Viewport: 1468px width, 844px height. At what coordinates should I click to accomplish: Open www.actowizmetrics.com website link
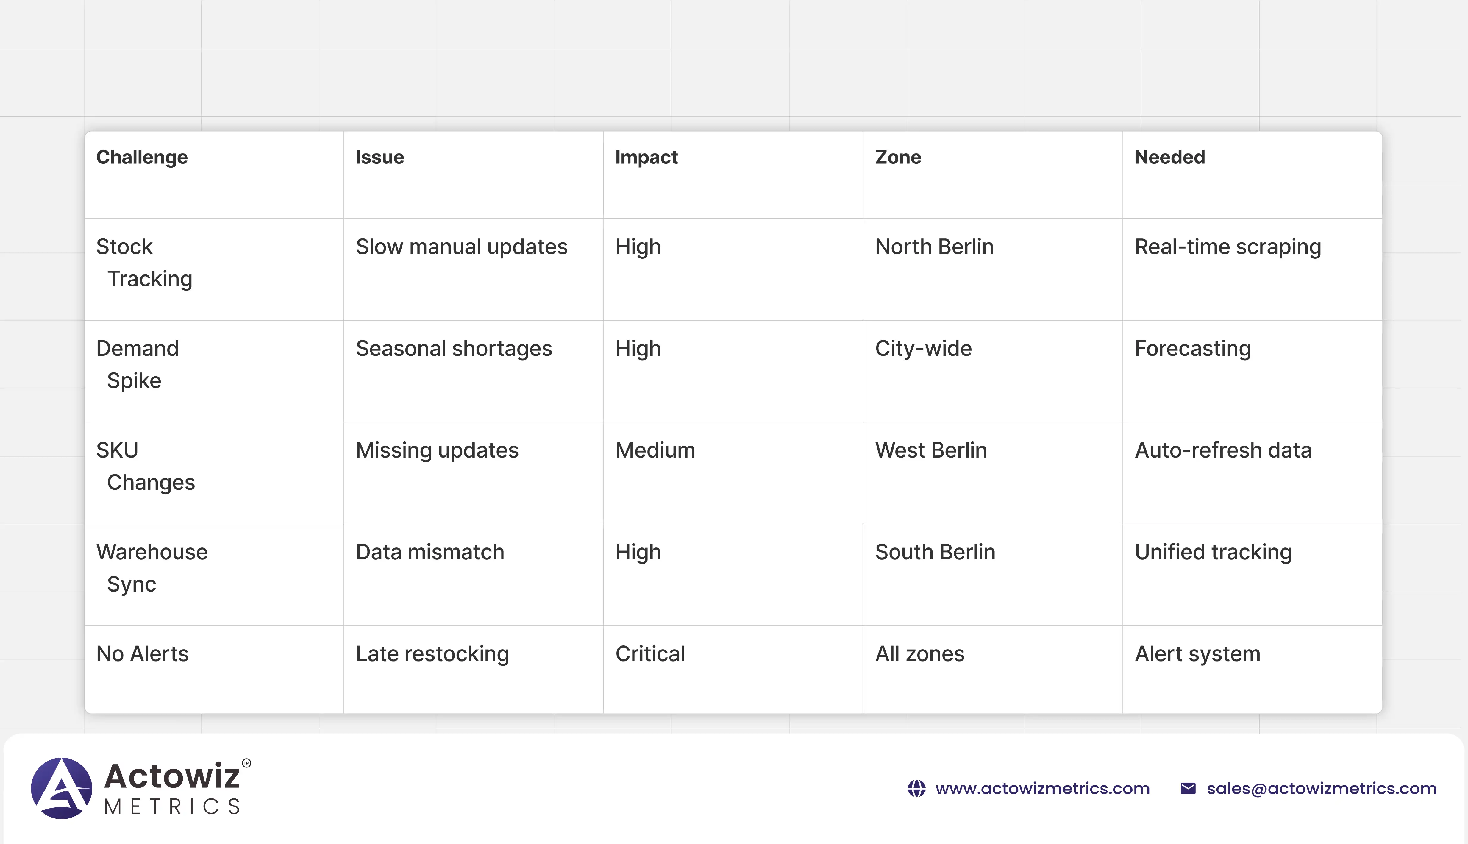point(1042,788)
